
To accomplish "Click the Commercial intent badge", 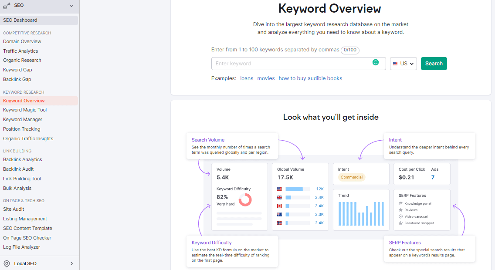I will (x=351, y=177).
